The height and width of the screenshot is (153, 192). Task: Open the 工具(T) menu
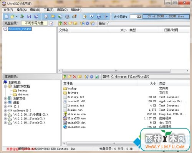48,10
